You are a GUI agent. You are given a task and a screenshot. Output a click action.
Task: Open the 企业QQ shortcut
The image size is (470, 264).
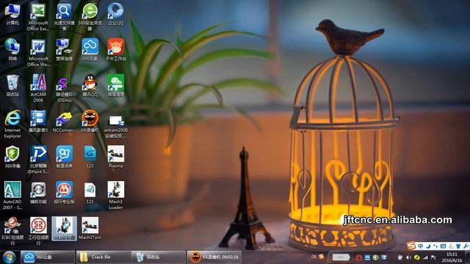coord(116,14)
